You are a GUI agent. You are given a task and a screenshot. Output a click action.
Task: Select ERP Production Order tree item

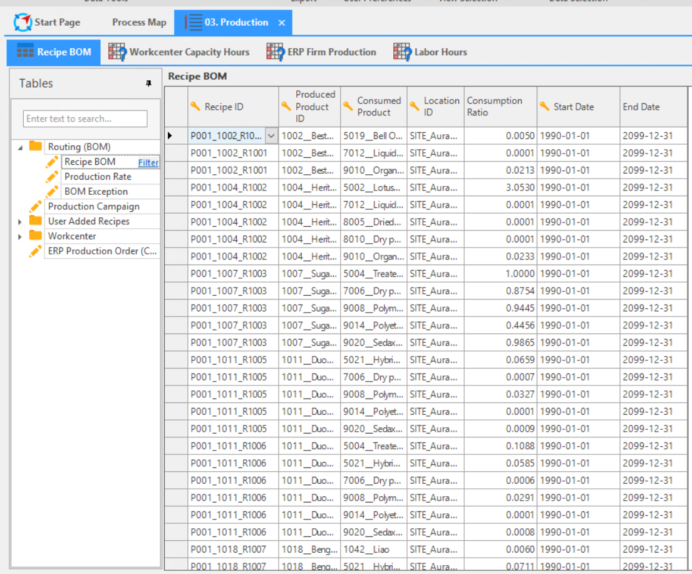click(102, 251)
